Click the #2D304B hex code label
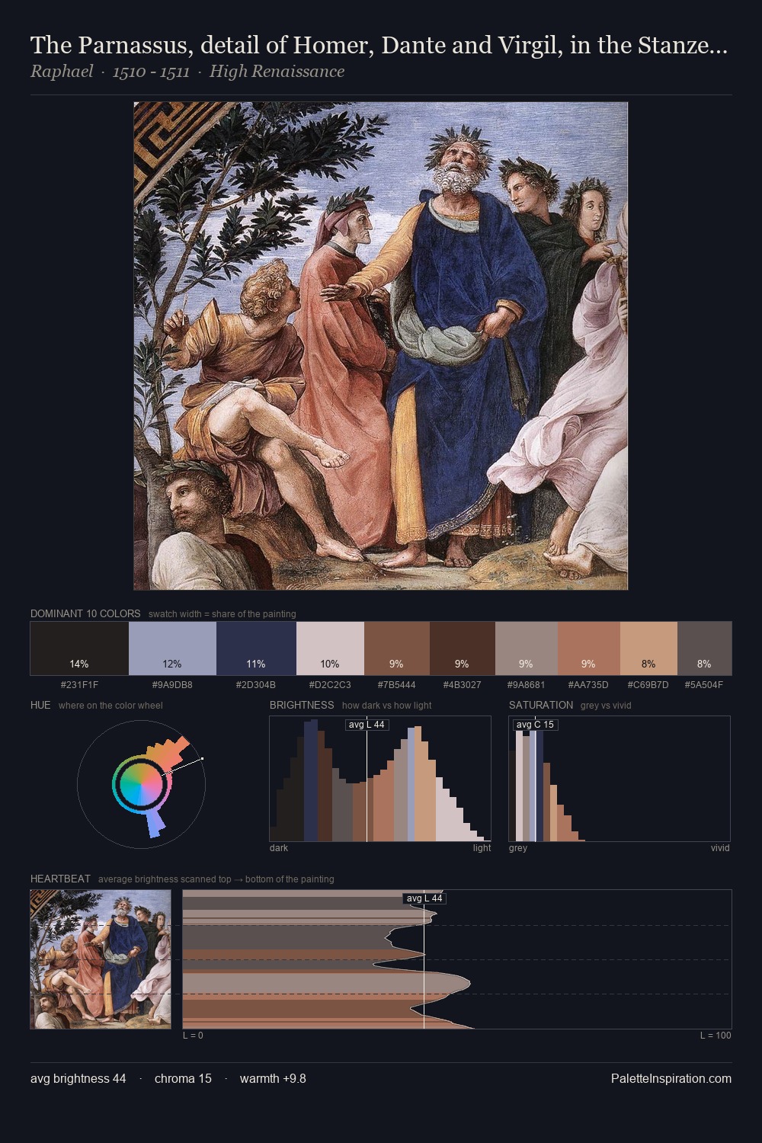Viewport: 762px width, 1143px height. click(256, 684)
